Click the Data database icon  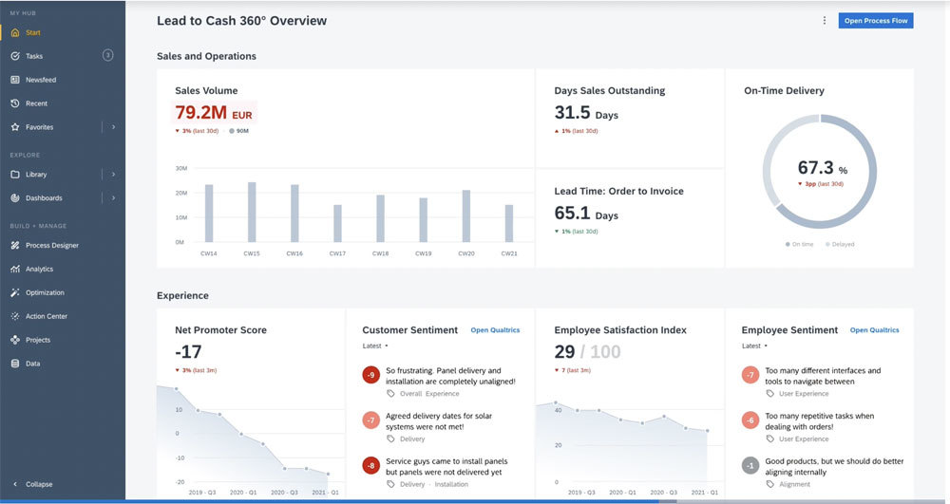click(x=15, y=364)
